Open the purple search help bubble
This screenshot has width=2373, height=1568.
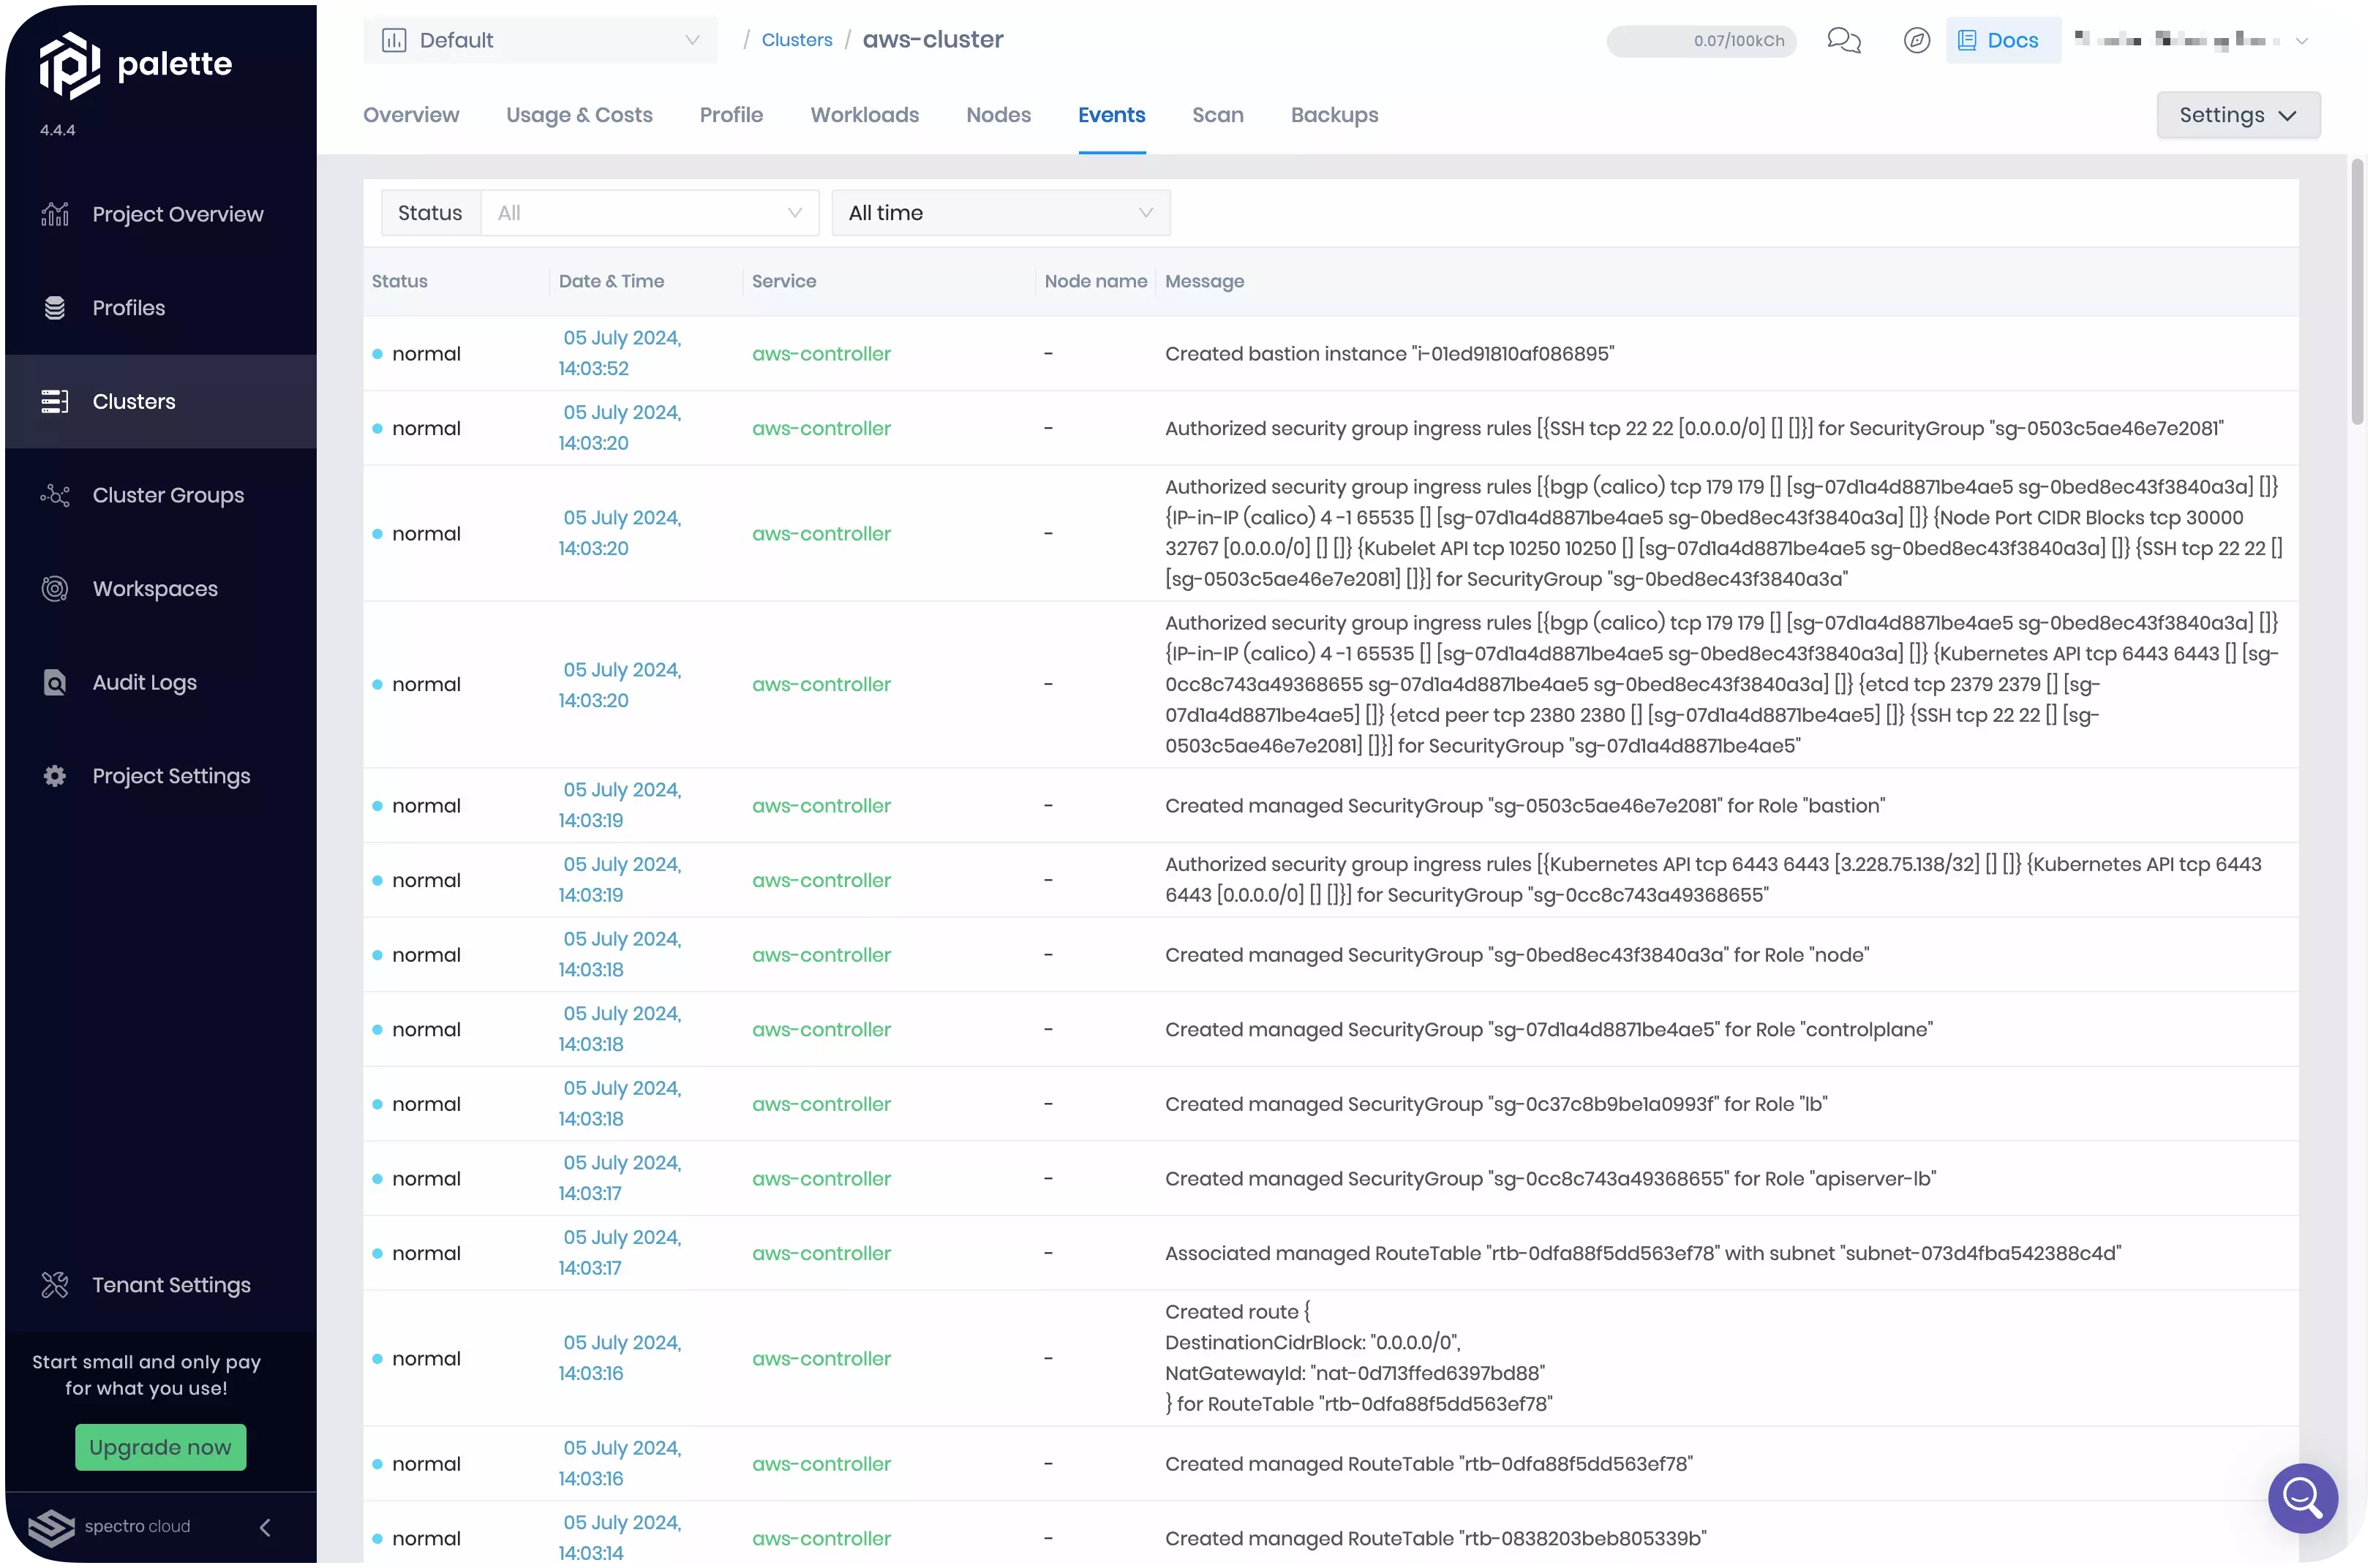2302,1498
